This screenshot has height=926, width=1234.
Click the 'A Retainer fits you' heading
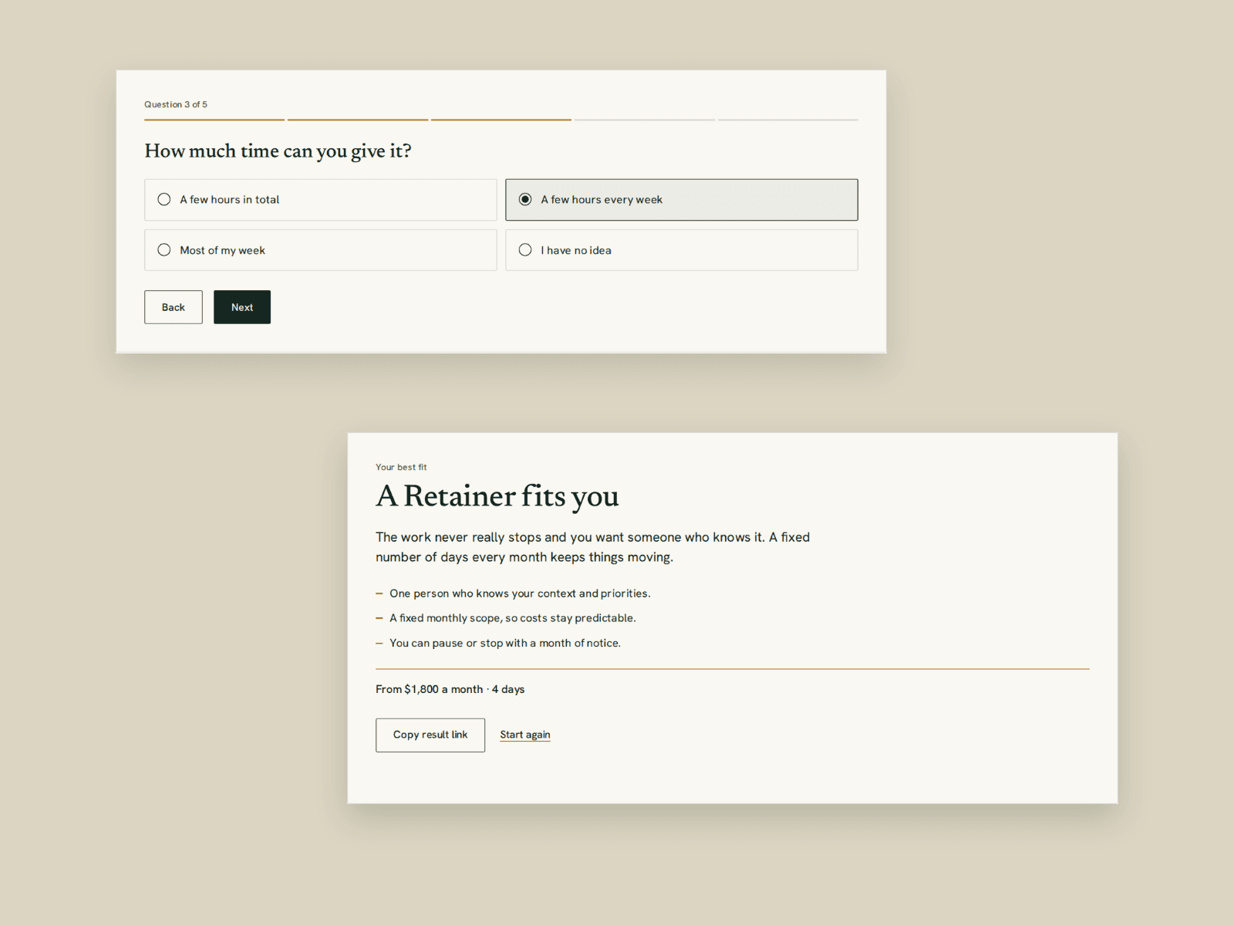click(497, 496)
